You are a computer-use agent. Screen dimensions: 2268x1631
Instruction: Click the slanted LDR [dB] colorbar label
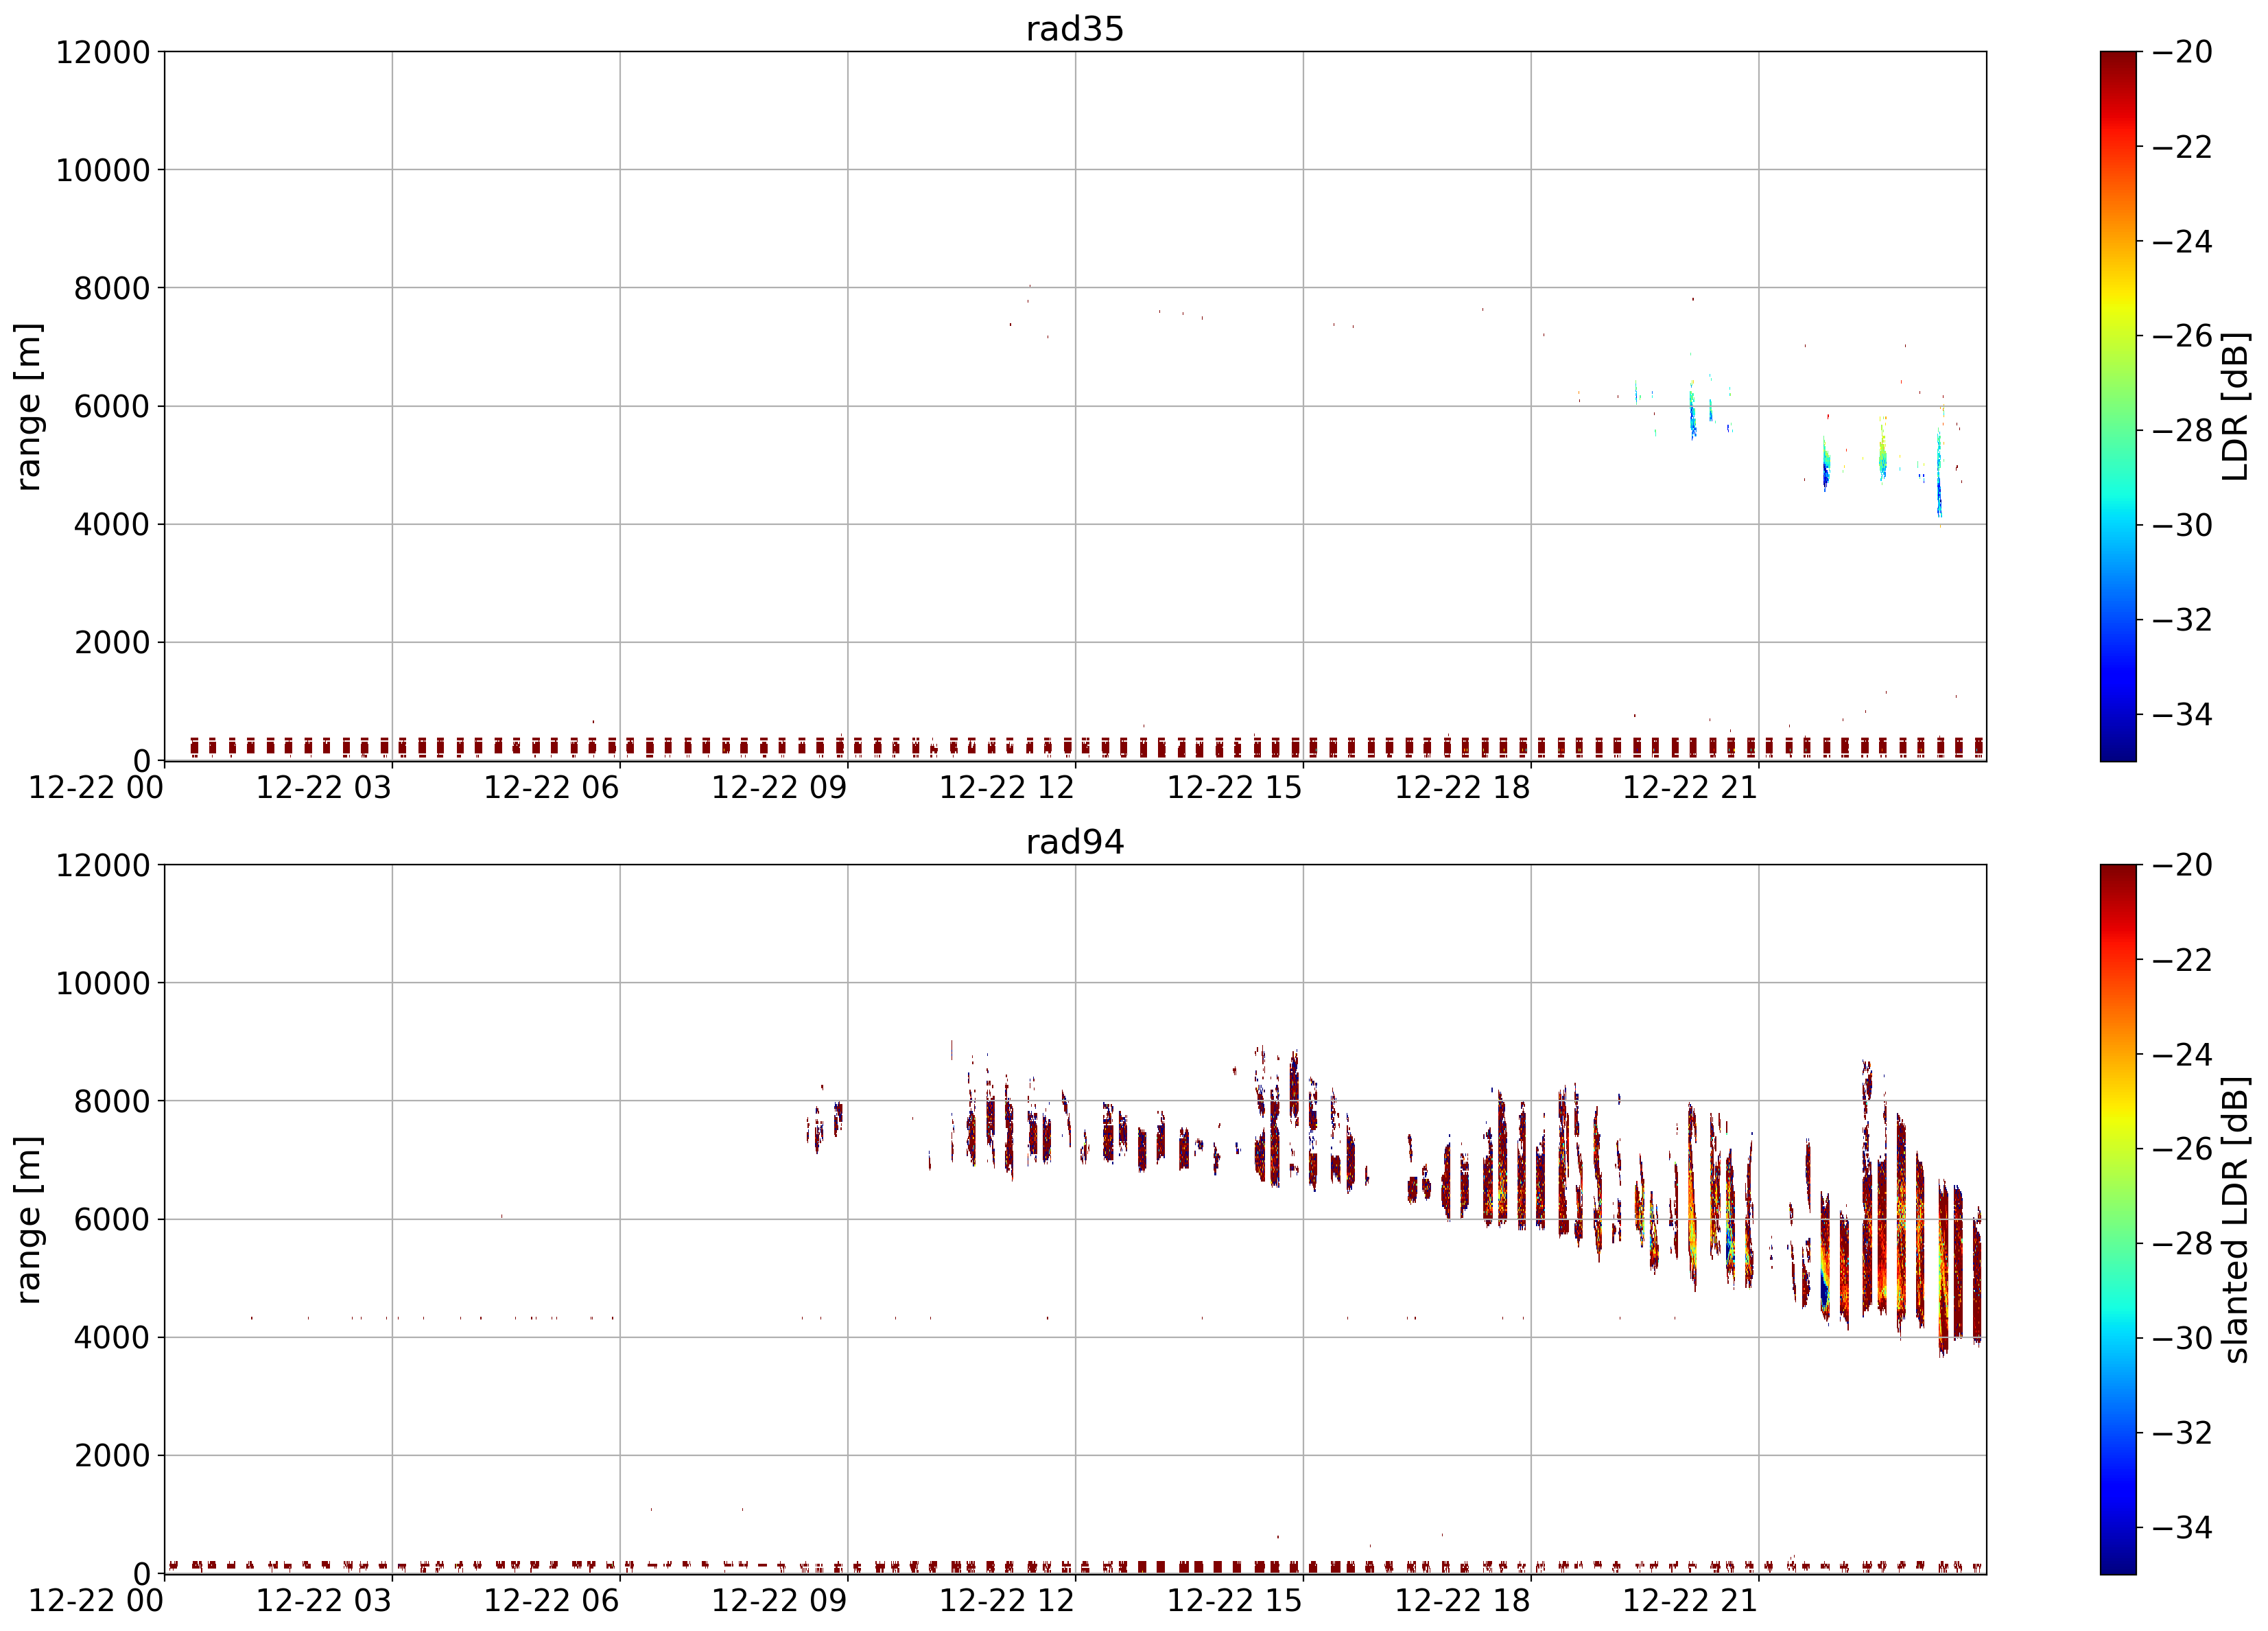click(2234, 1219)
